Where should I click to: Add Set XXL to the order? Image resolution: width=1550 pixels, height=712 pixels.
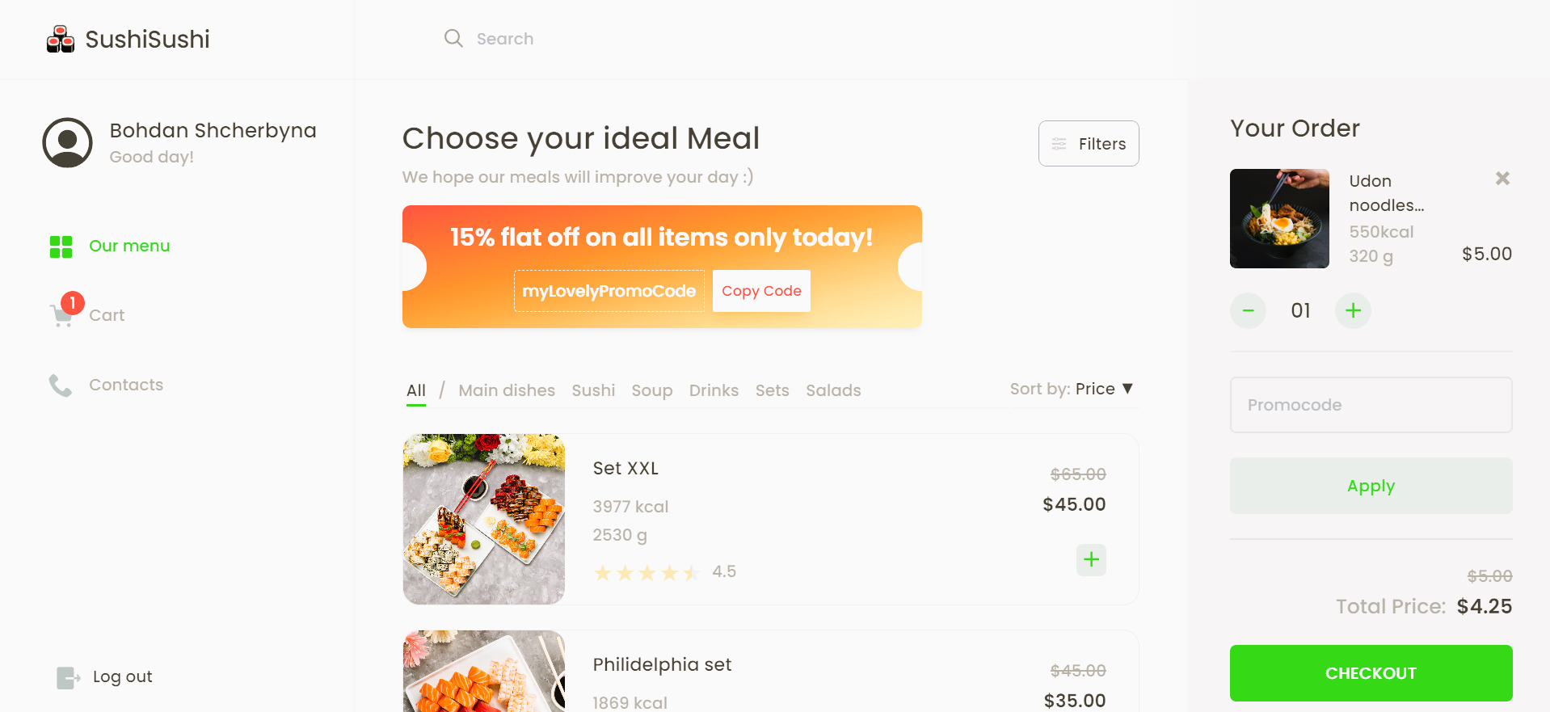[x=1091, y=559]
